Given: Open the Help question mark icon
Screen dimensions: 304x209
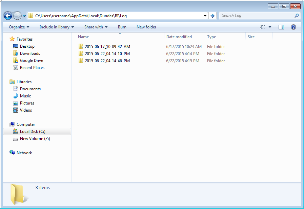Looking at the screenshot, I should pos(293,27).
